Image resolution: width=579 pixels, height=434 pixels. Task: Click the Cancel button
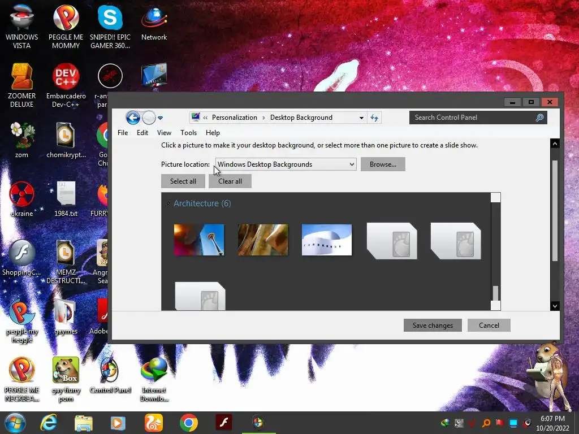(489, 325)
